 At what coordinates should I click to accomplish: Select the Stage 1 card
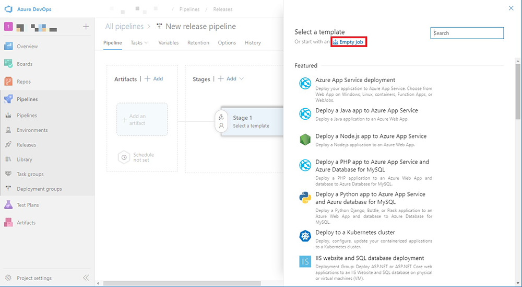252,121
